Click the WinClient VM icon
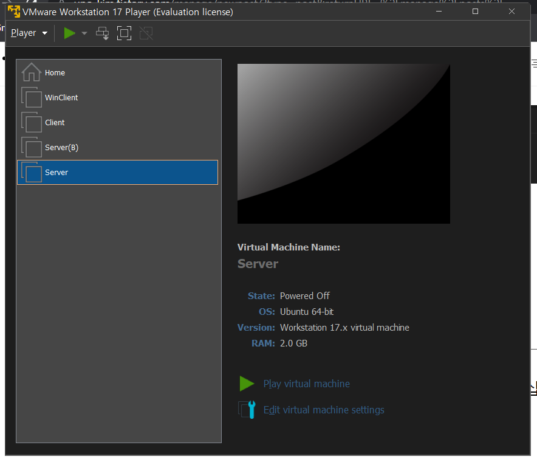The width and height of the screenshot is (537, 462). click(x=32, y=98)
